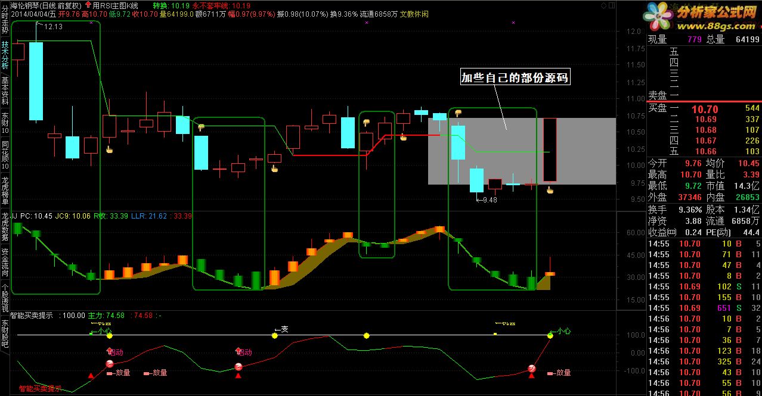Click the 变 signal marker label
The width and height of the screenshot is (762, 396).
pyautogui.click(x=281, y=329)
